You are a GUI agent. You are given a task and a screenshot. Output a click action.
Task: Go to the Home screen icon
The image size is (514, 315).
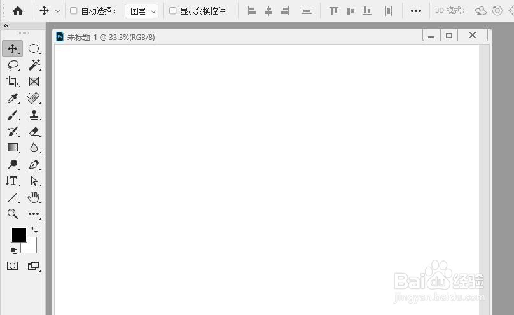click(x=18, y=11)
